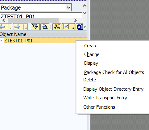
Task: Open the Other Functions submenu
Action: pyautogui.click(x=99, y=107)
